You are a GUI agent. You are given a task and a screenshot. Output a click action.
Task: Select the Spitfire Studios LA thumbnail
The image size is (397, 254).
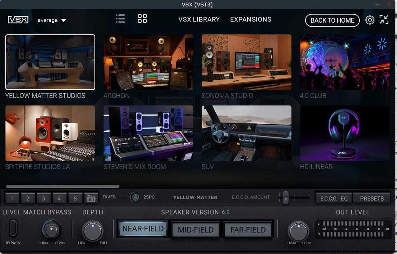pyautogui.click(x=50, y=133)
